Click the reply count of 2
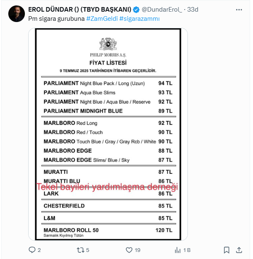The width and height of the screenshot is (253, 259). click(x=39, y=250)
